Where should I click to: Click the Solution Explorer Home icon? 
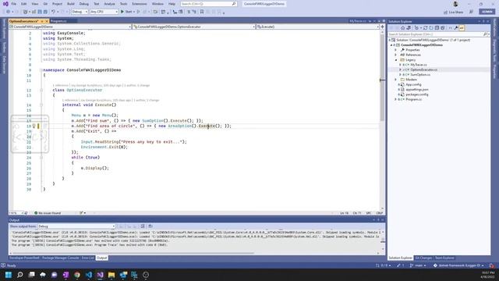point(402,28)
